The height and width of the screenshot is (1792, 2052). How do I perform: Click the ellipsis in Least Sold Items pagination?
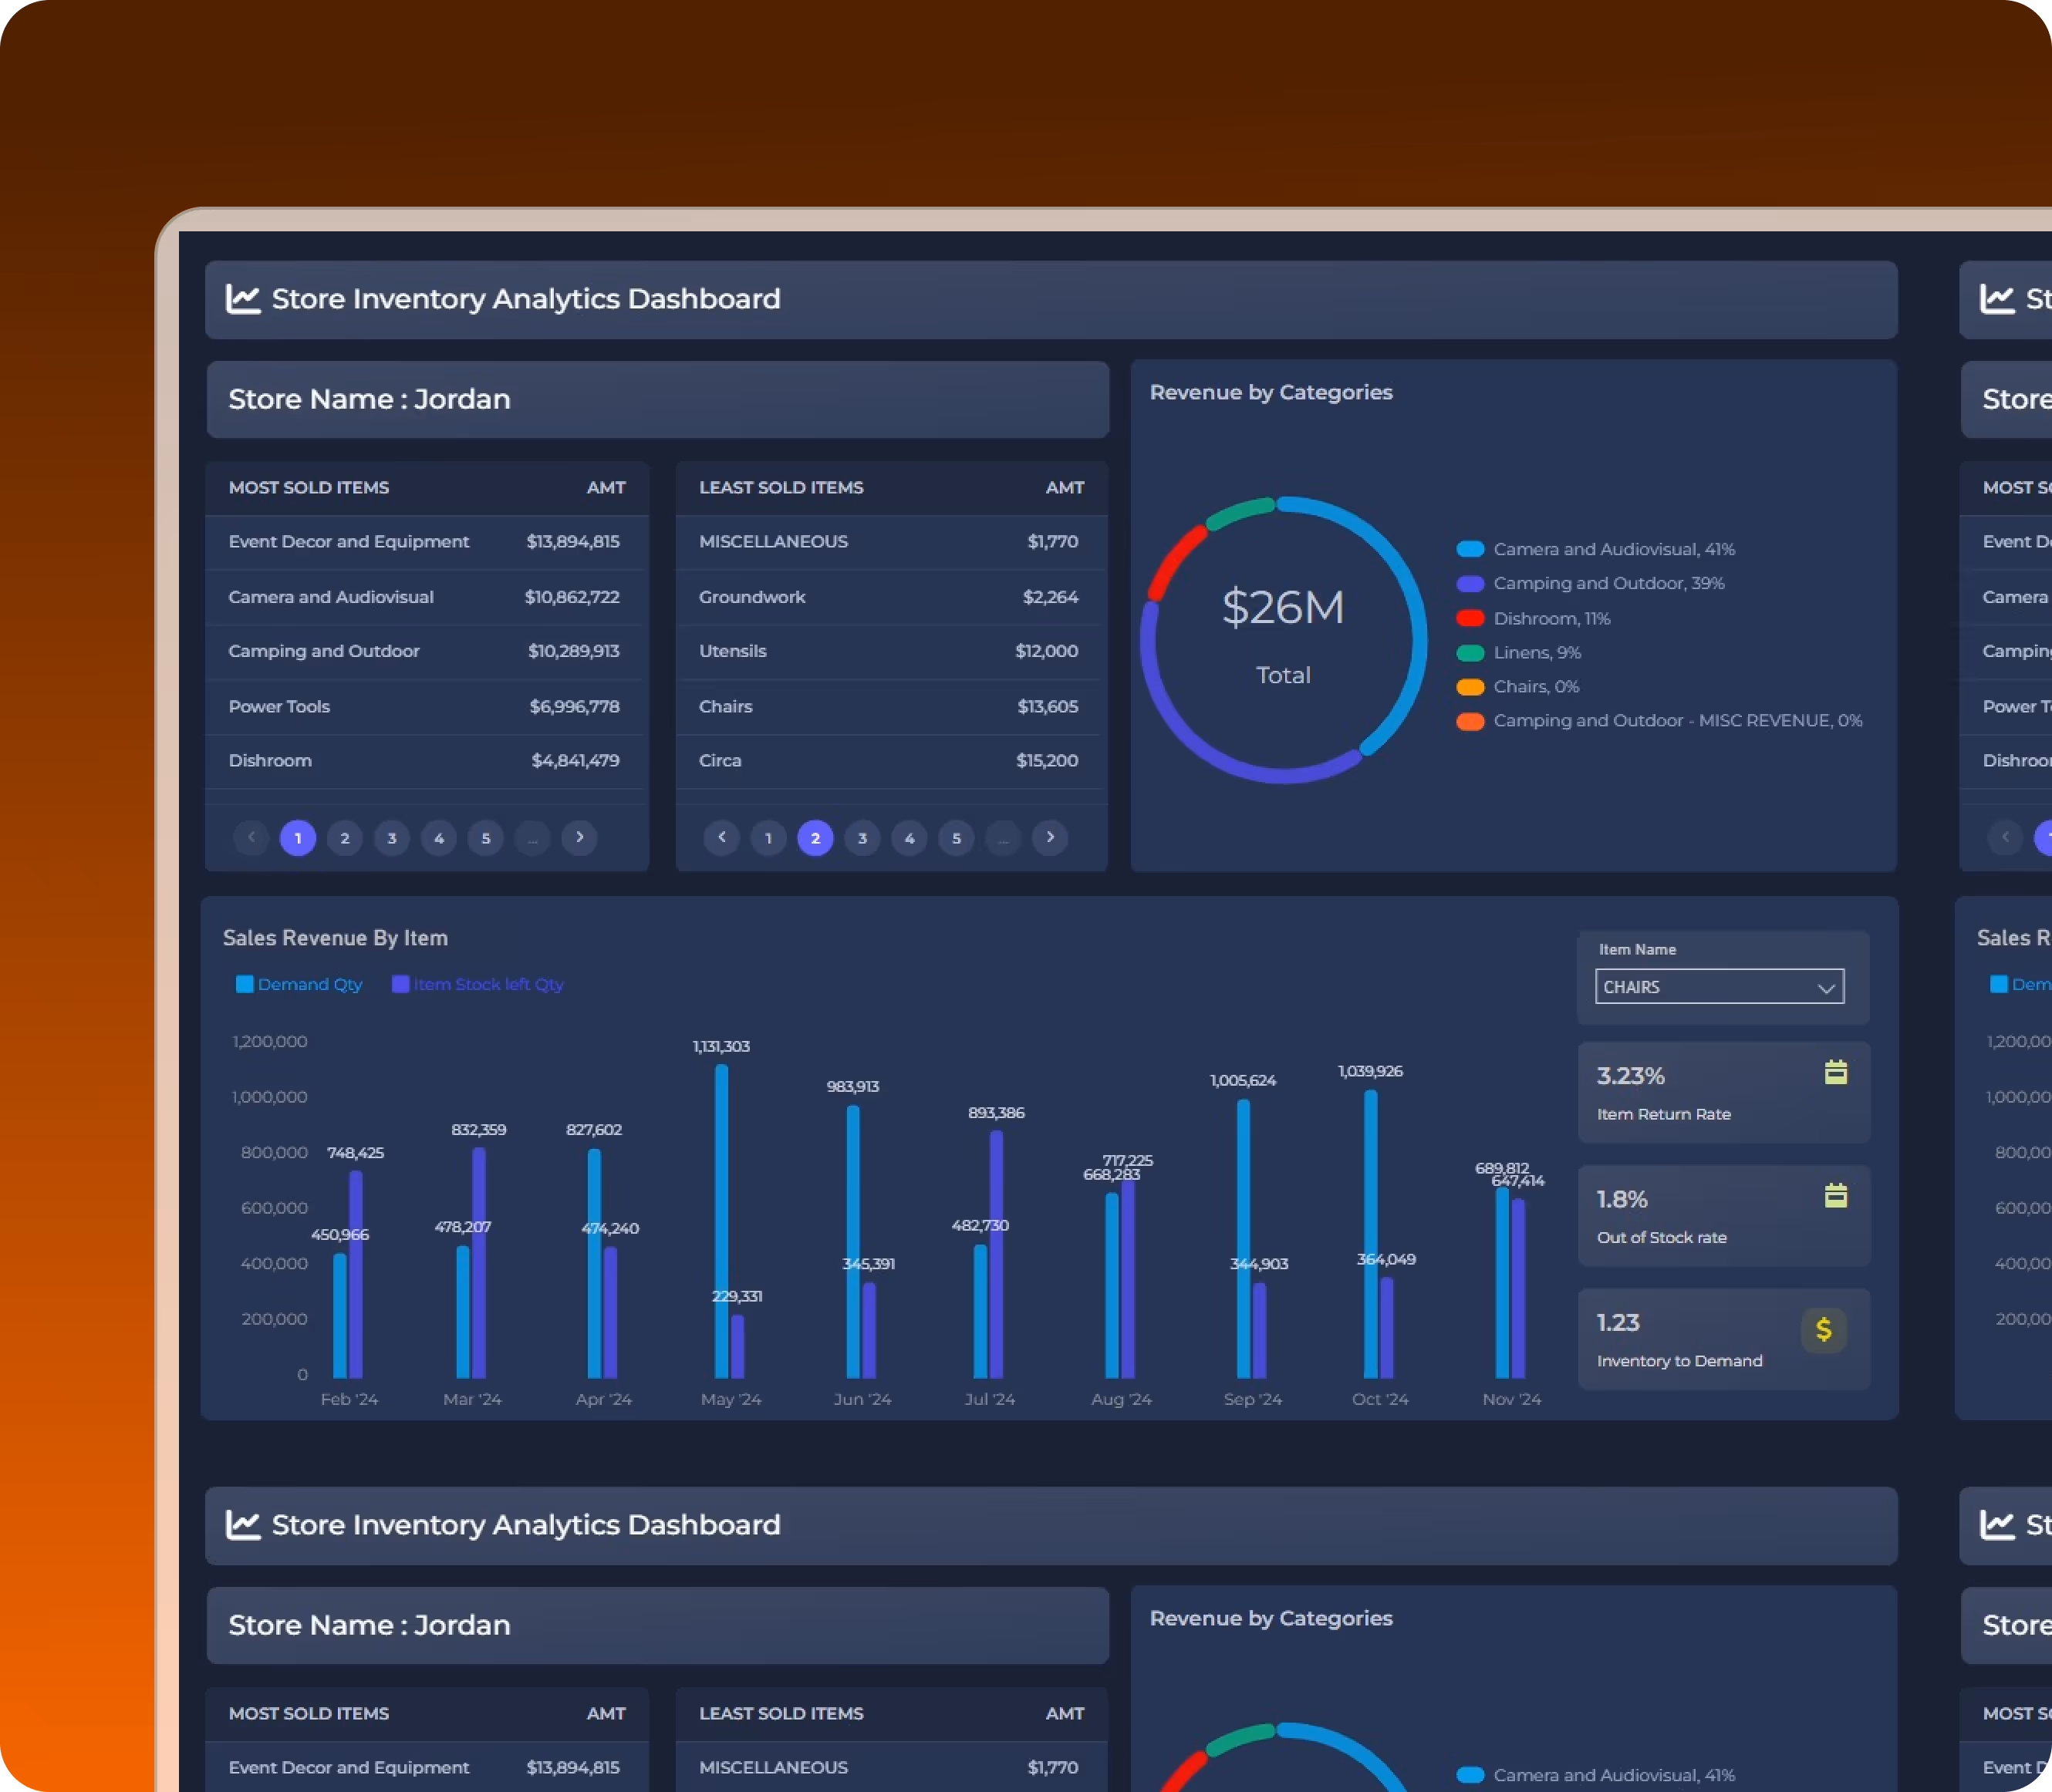(x=1004, y=838)
